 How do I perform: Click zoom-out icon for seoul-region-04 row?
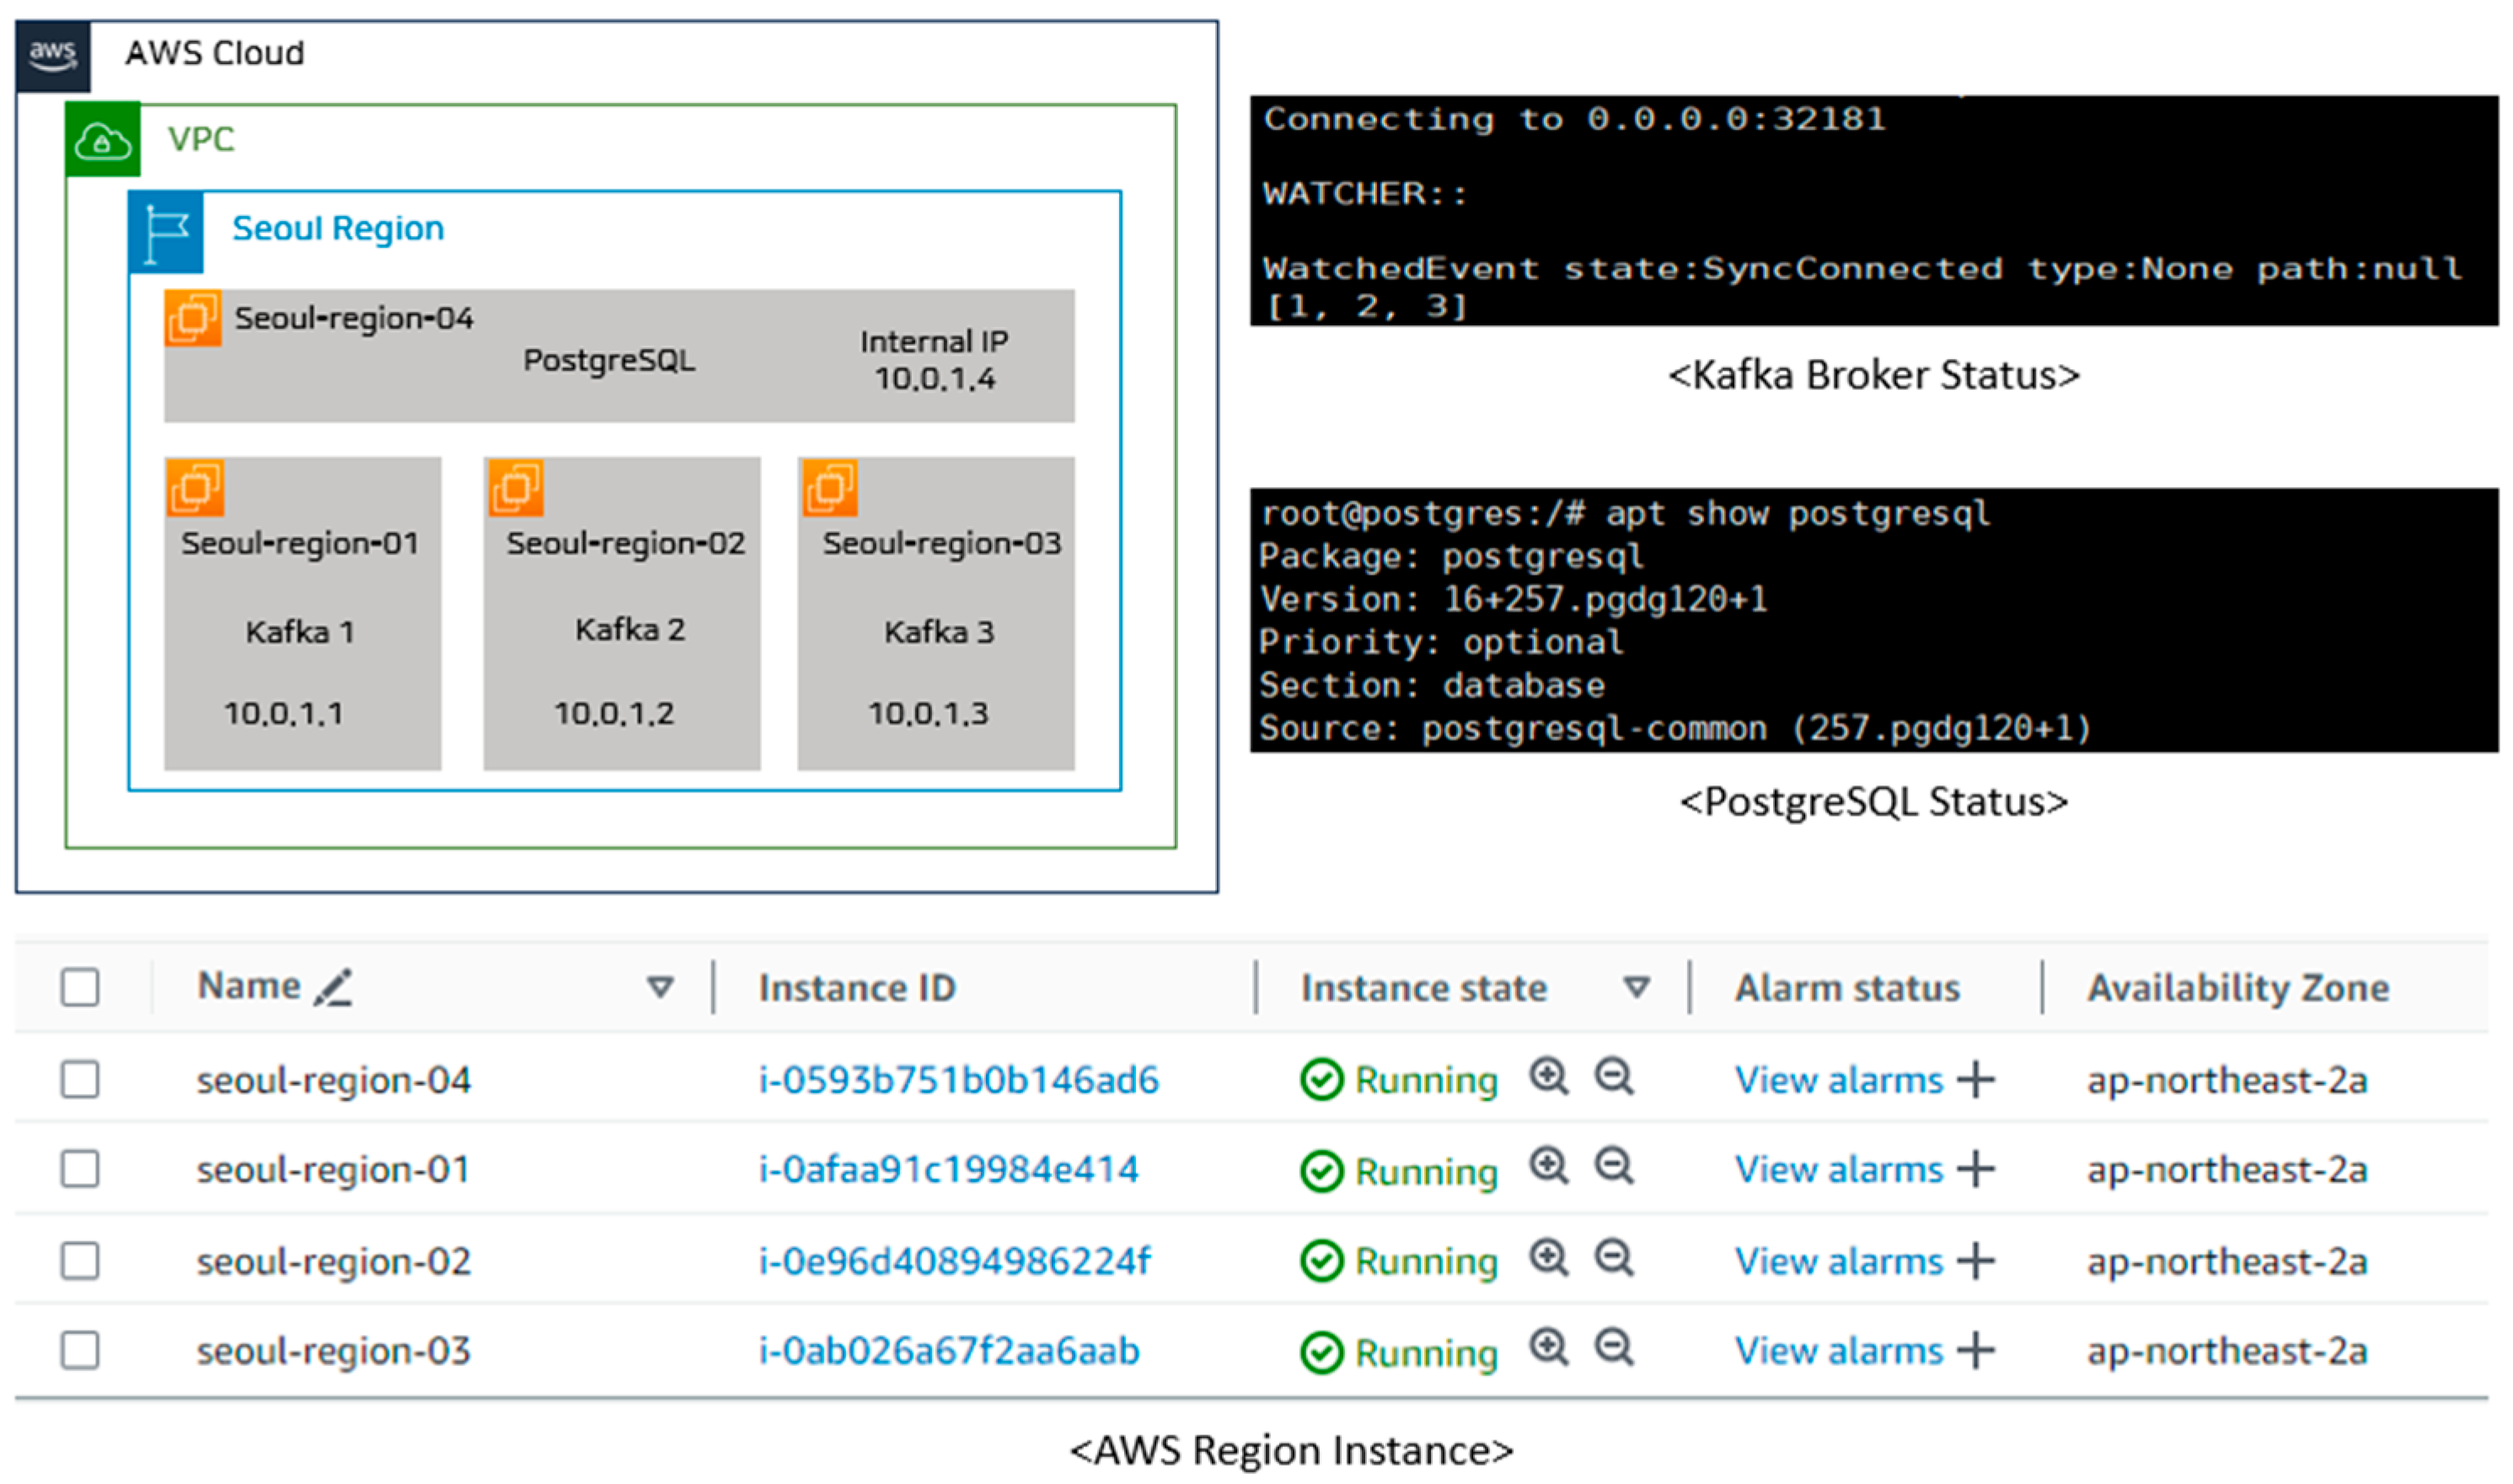click(x=1613, y=1076)
